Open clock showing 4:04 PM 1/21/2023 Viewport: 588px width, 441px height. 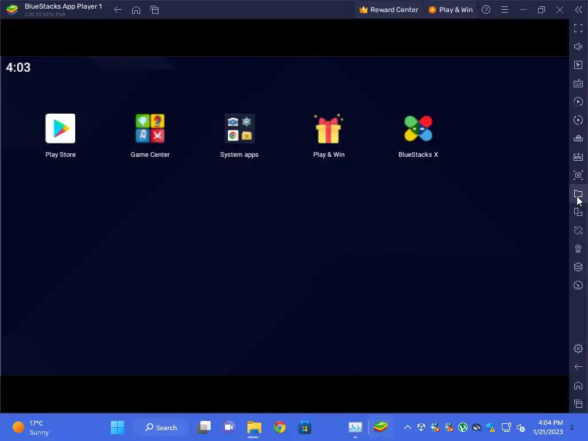[548, 427]
